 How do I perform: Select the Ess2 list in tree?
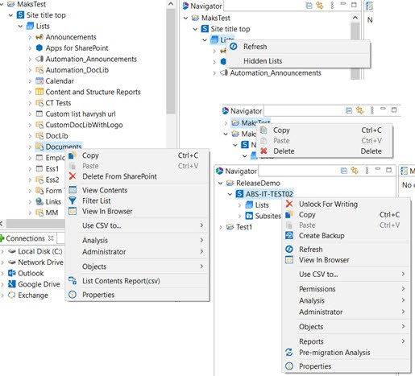click(x=52, y=180)
